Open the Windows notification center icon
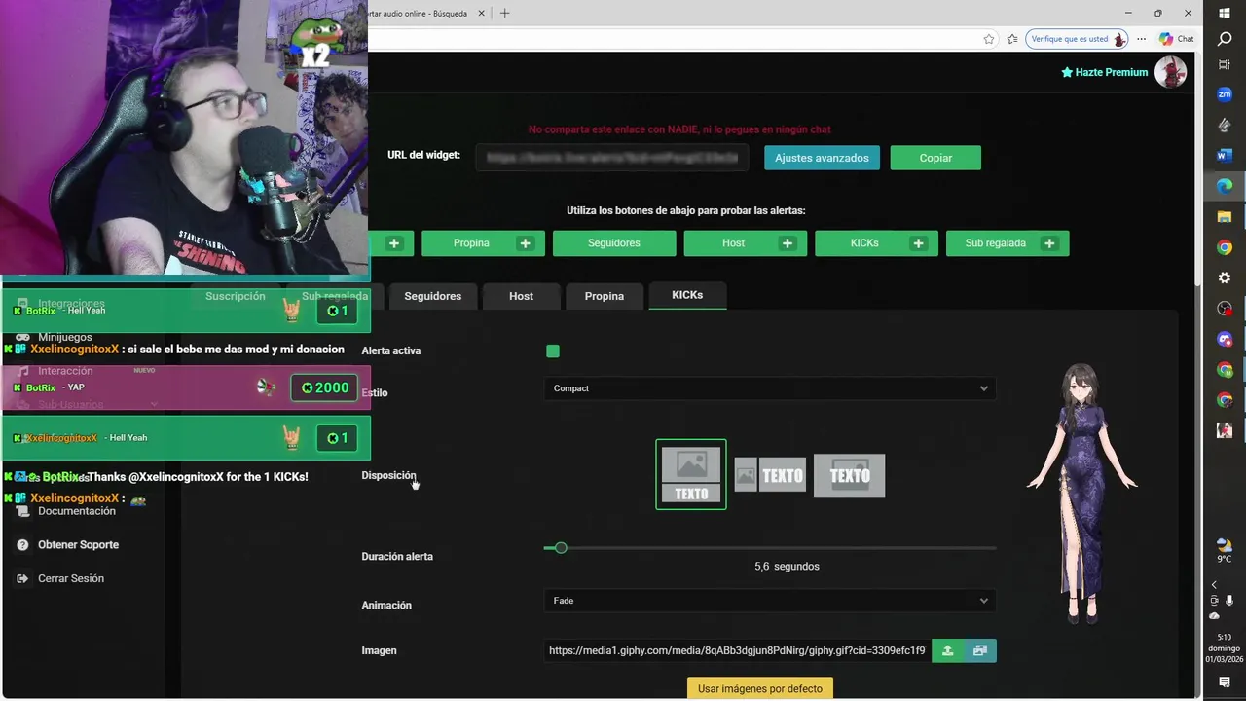The image size is (1246, 701). [x=1225, y=683]
